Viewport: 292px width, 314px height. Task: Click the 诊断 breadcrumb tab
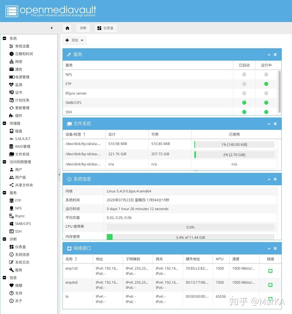[83, 28]
